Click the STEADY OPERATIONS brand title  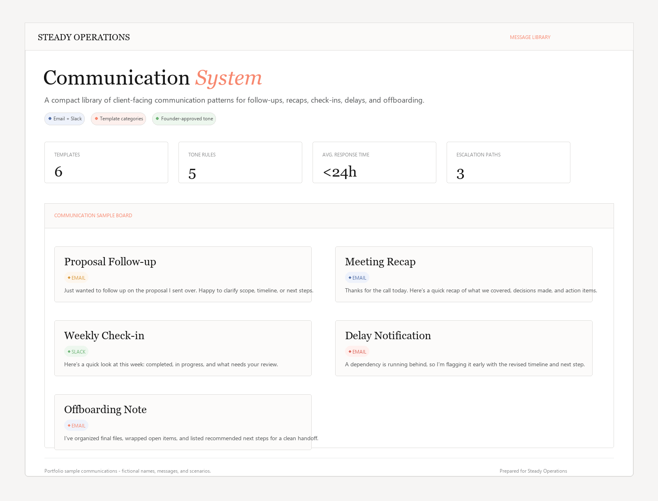pos(84,37)
